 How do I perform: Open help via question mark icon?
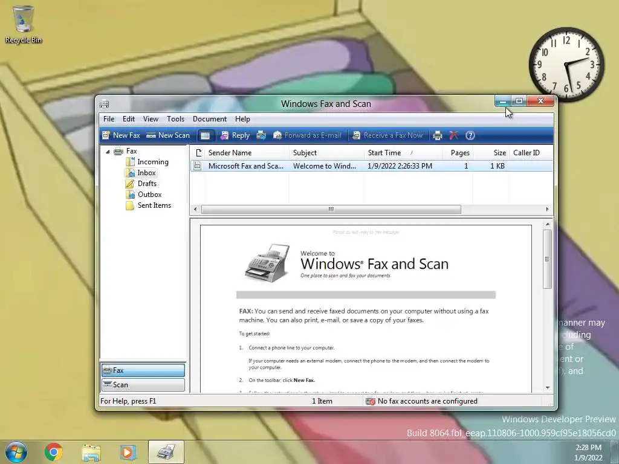tap(470, 135)
